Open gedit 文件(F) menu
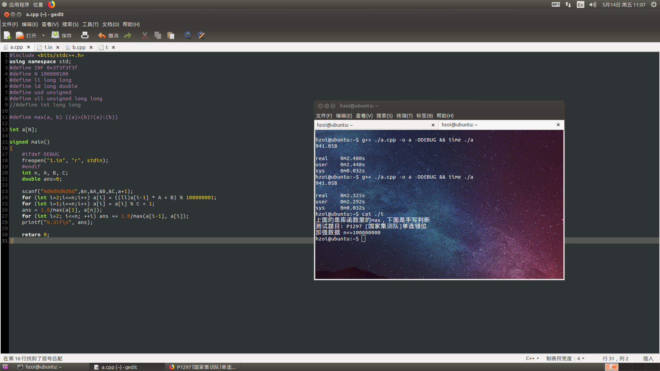The image size is (660, 371). coord(10,24)
